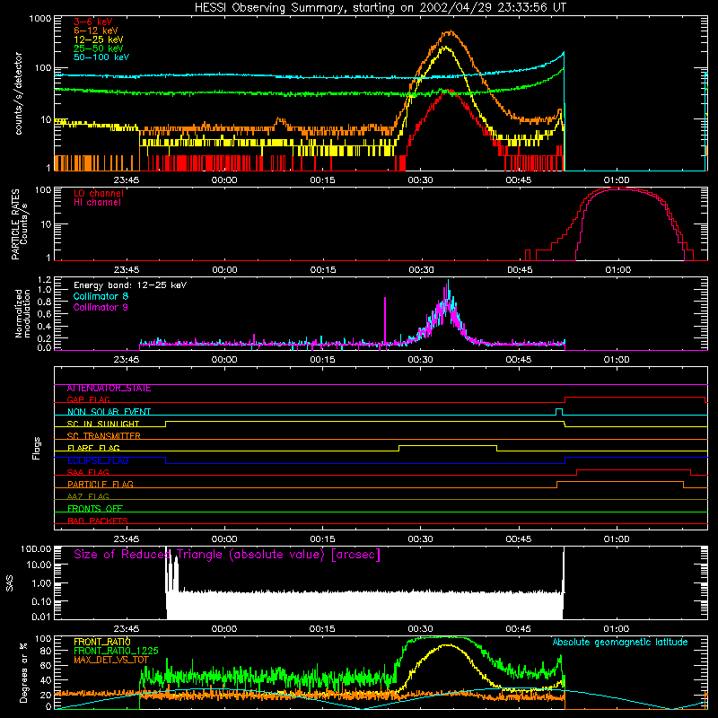Click the ECLIPSE_FLAG label

coord(98,460)
